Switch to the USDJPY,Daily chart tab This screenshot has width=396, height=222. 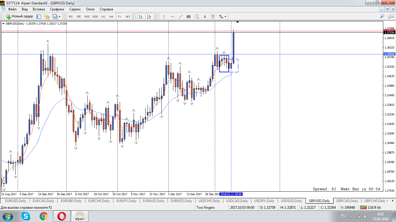(264, 201)
